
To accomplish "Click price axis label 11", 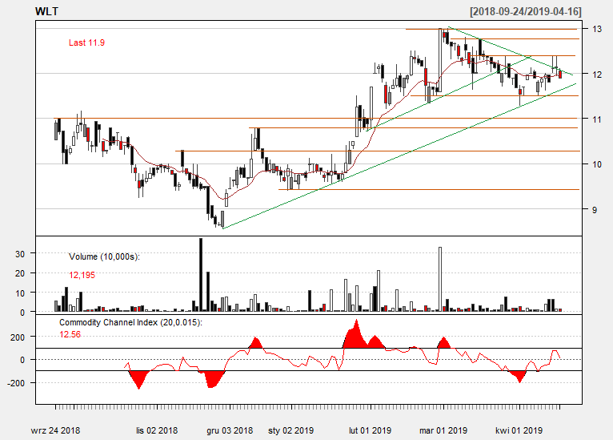I will click(596, 119).
